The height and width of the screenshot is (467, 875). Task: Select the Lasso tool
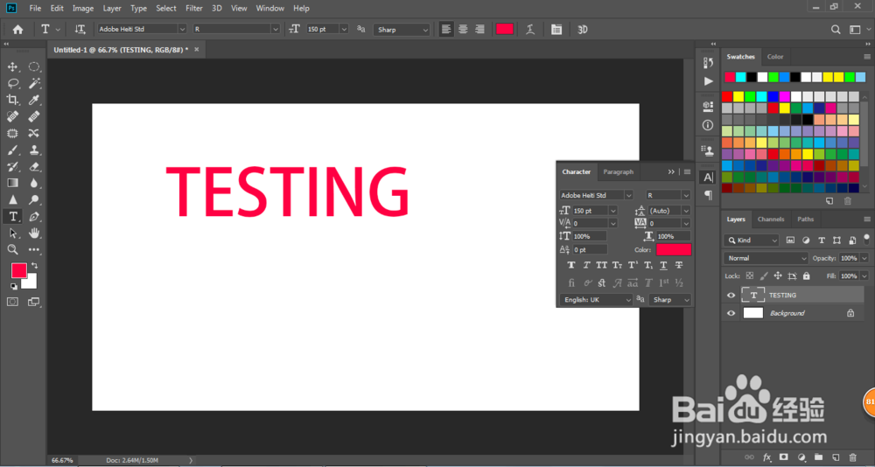(x=12, y=84)
